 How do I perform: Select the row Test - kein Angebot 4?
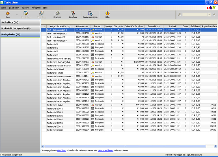(x=129, y=30)
